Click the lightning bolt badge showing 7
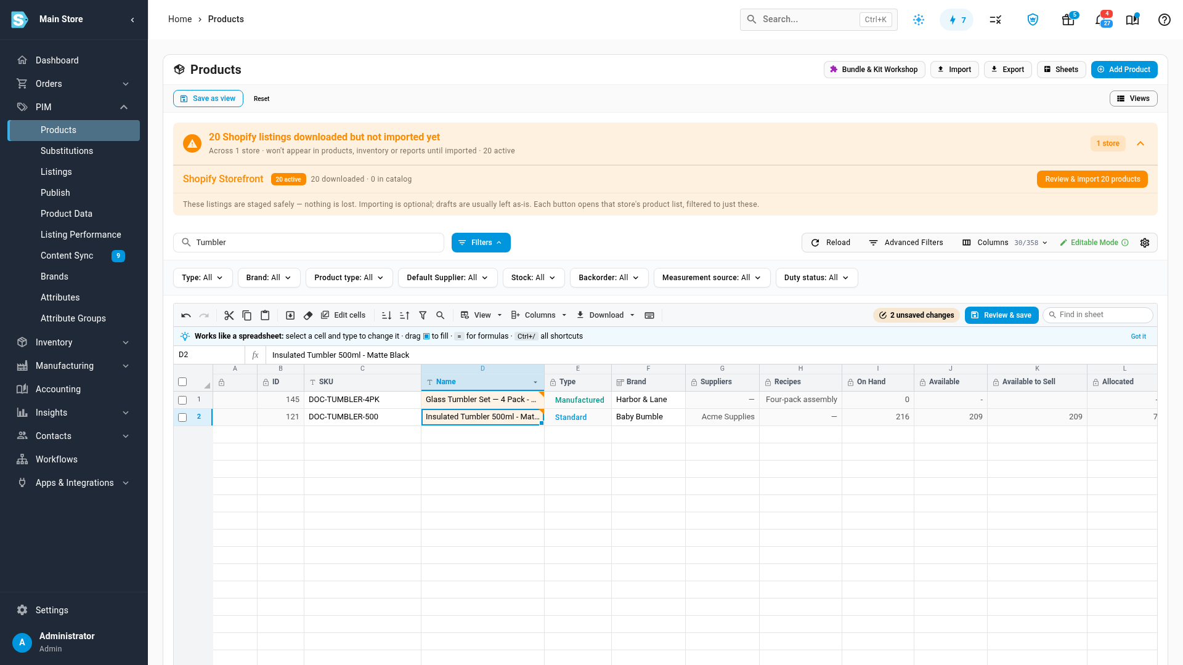The image size is (1183, 665). pos(957,20)
